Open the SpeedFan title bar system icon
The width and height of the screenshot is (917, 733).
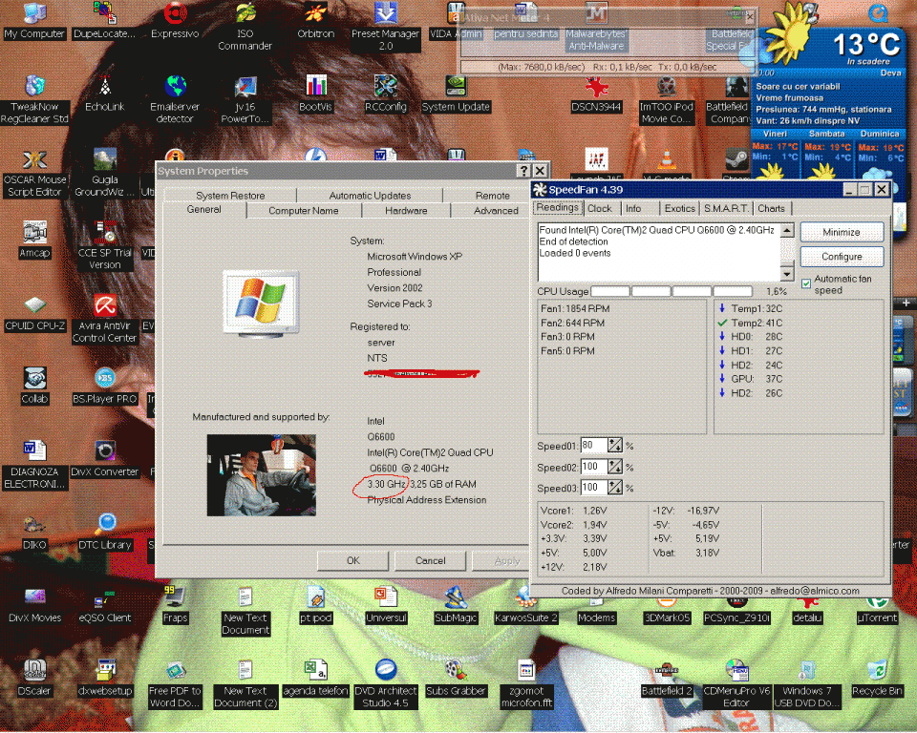(540, 189)
